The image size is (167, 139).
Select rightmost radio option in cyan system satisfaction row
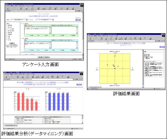[x=71, y=50]
